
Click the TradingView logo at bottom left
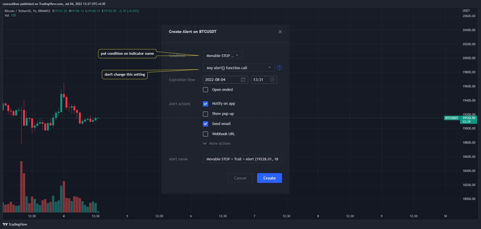tap(15, 224)
